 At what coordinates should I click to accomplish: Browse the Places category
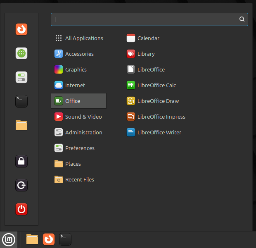pos(79,164)
